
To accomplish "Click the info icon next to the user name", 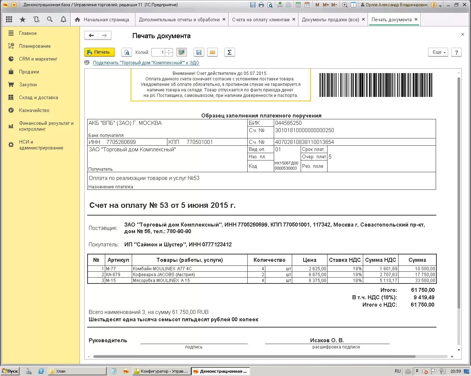I will pos(434,5).
